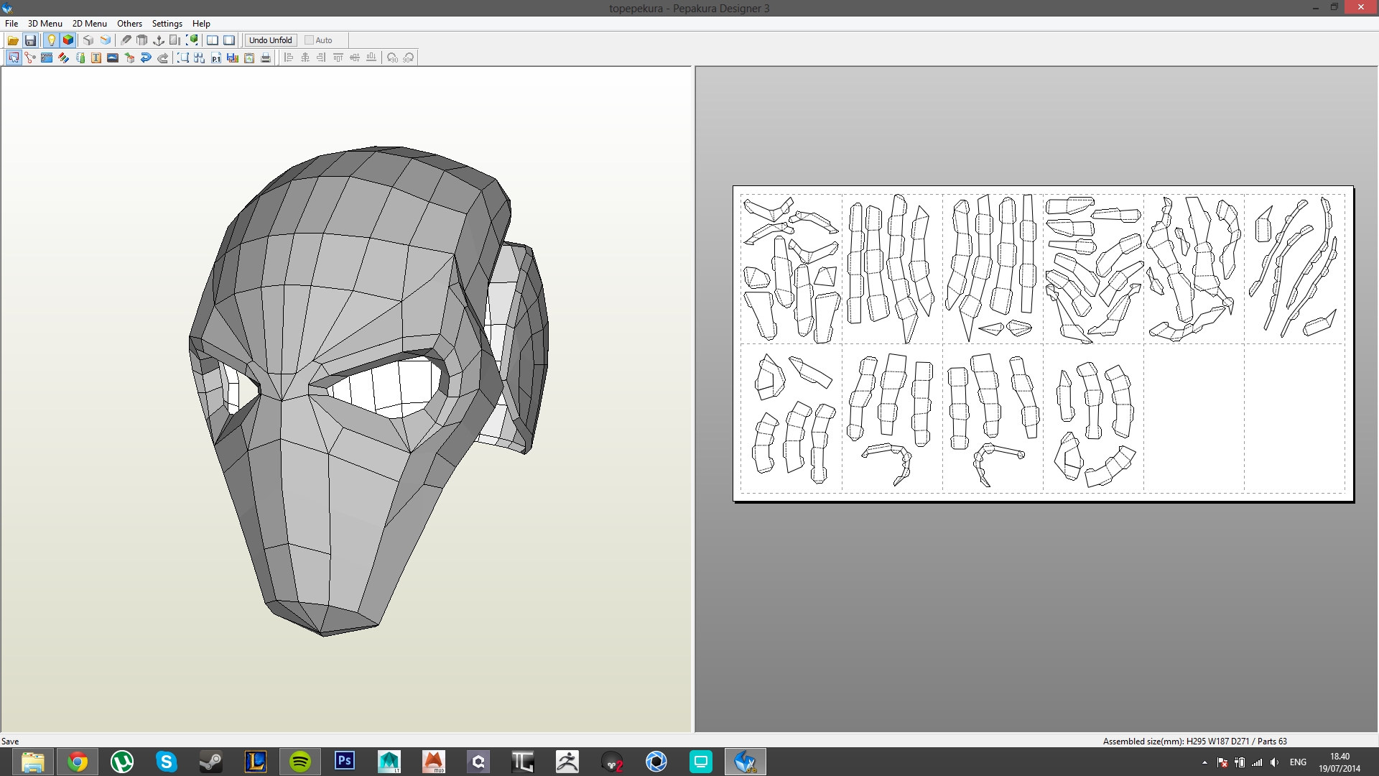The width and height of the screenshot is (1379, 776).
Task: Open the File menu
Action: (11, 23)
